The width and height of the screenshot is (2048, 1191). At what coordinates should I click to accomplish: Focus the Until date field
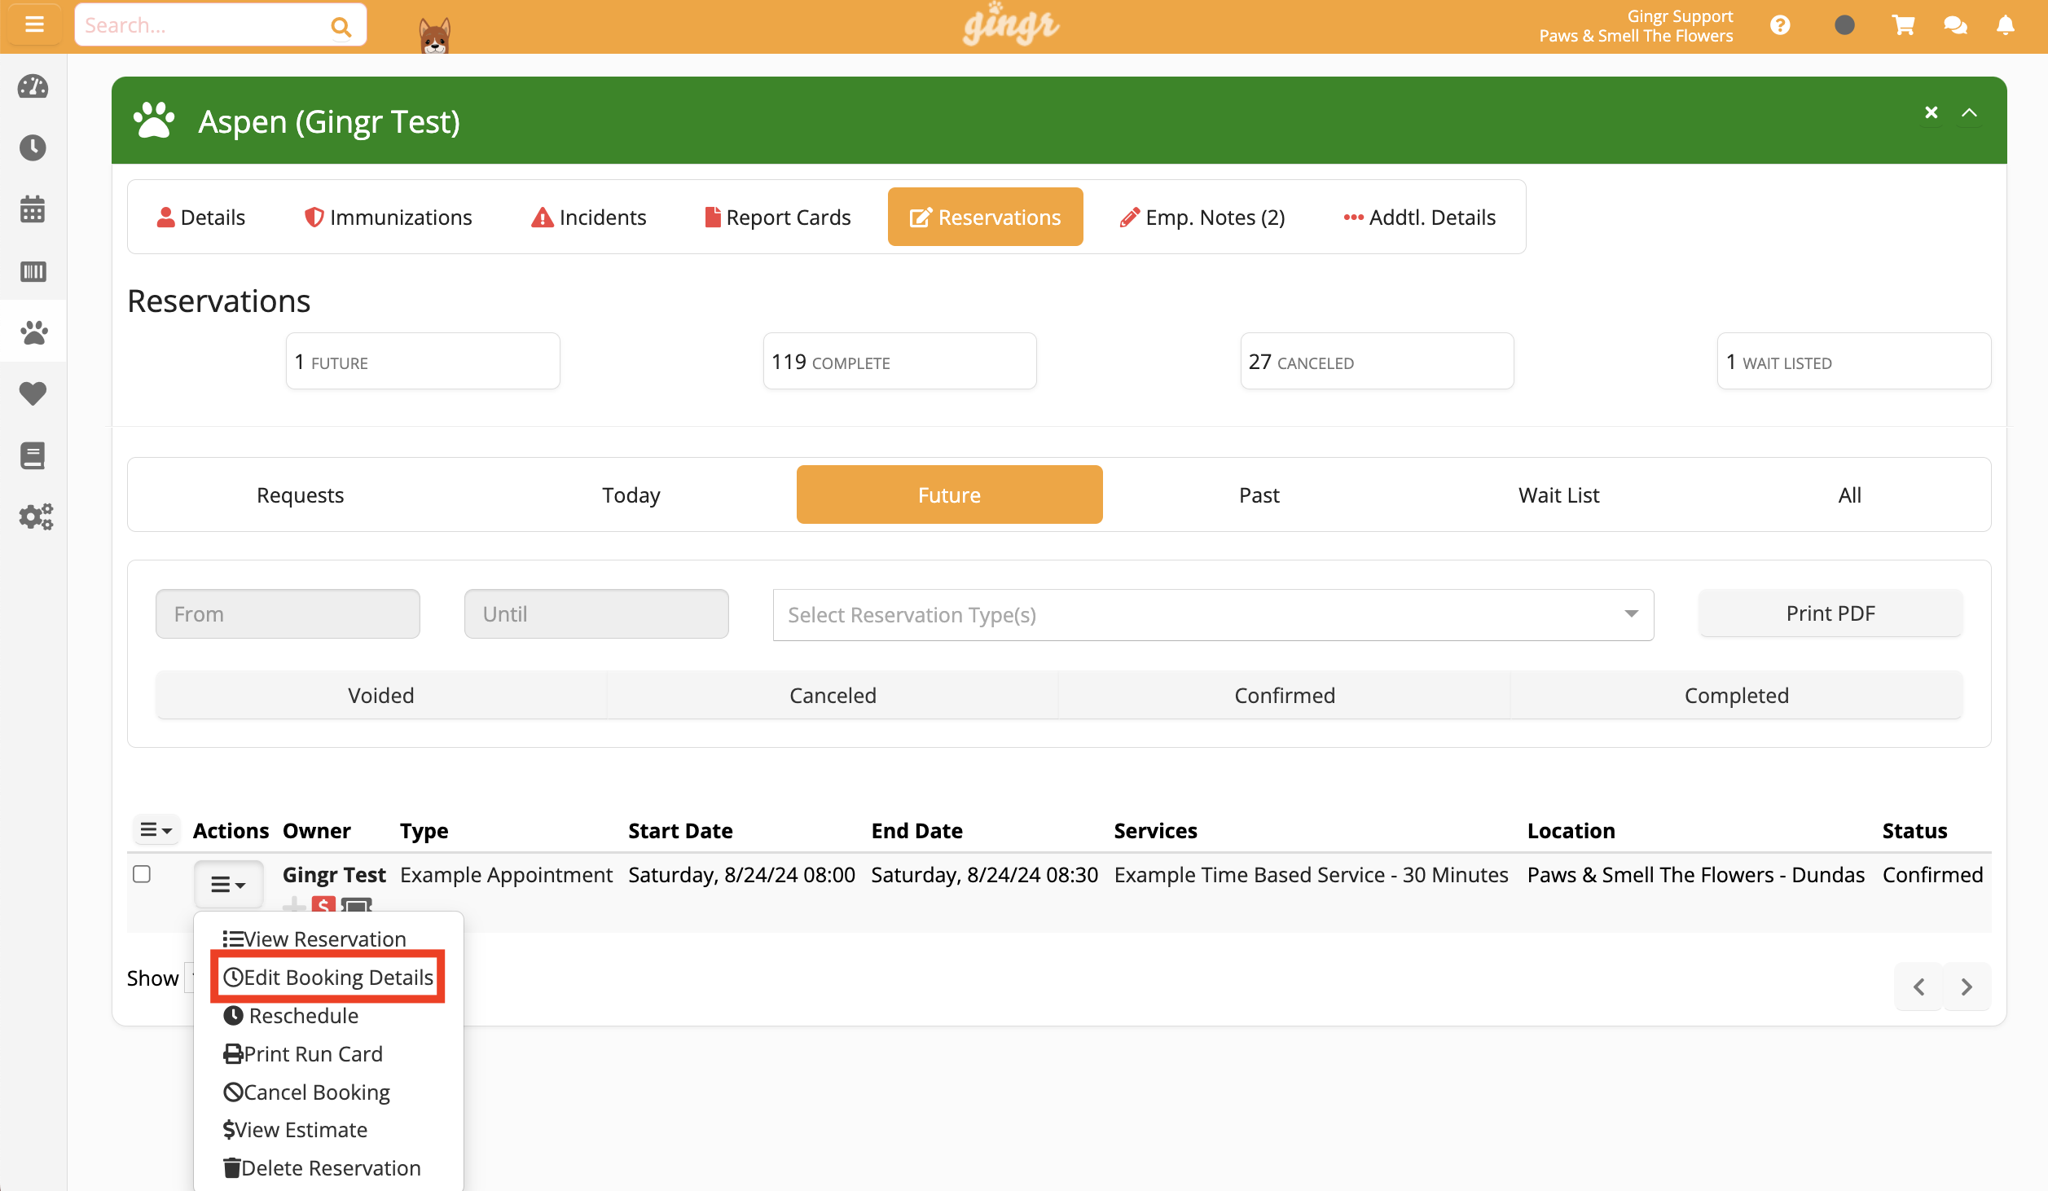(x=596, y=613)
